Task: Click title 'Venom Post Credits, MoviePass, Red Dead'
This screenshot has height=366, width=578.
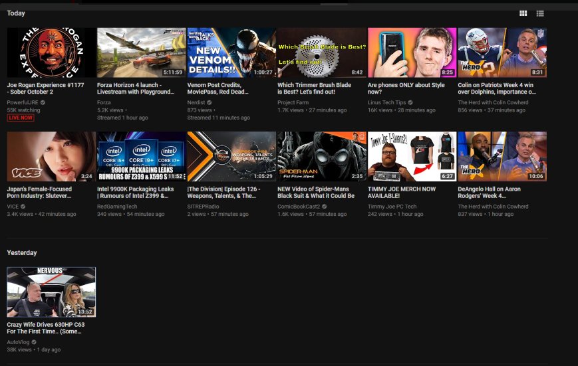Action: 218,88
